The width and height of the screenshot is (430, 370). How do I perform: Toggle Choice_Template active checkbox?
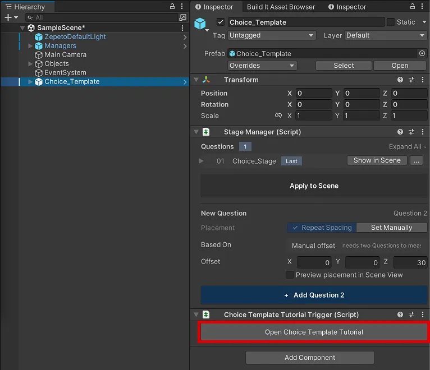click(221, 22)
